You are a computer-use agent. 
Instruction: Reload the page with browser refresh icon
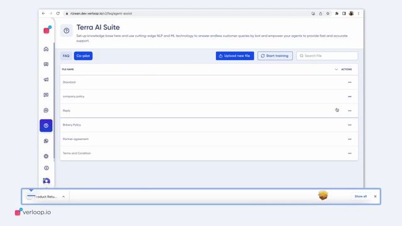point(58,13)
